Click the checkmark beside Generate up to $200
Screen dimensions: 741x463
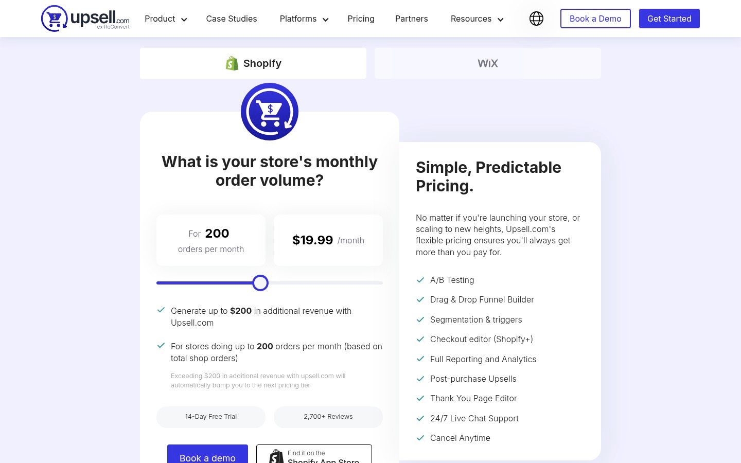161,310
